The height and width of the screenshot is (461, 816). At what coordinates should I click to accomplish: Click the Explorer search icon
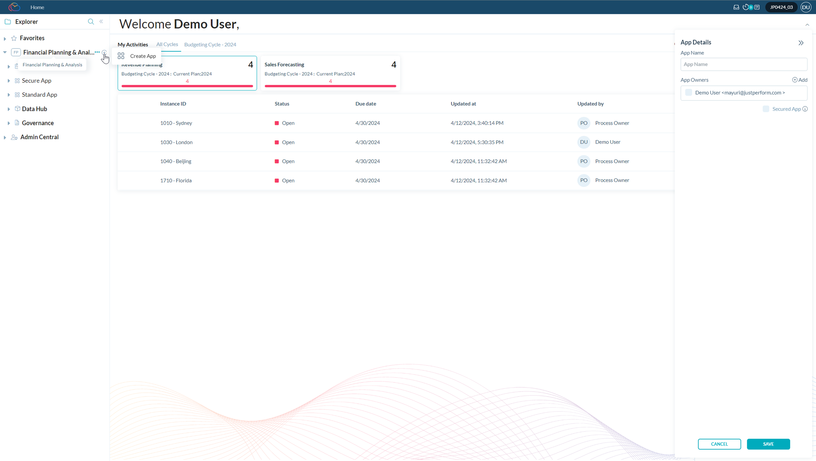click(91, 22)
